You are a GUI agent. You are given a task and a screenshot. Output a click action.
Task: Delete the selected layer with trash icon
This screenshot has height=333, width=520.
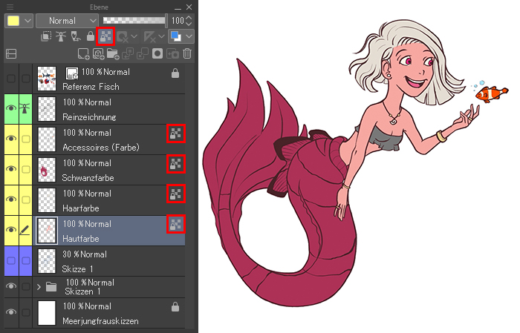187,54
